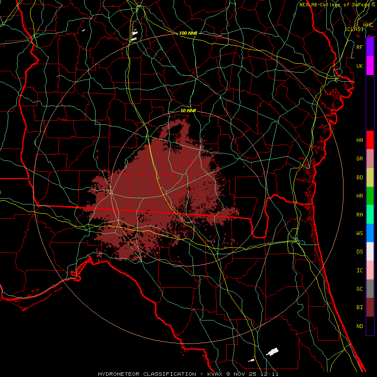Click the DS white legend swatch
The width and height of the screenshot is (377, 377).
(370, 251)
